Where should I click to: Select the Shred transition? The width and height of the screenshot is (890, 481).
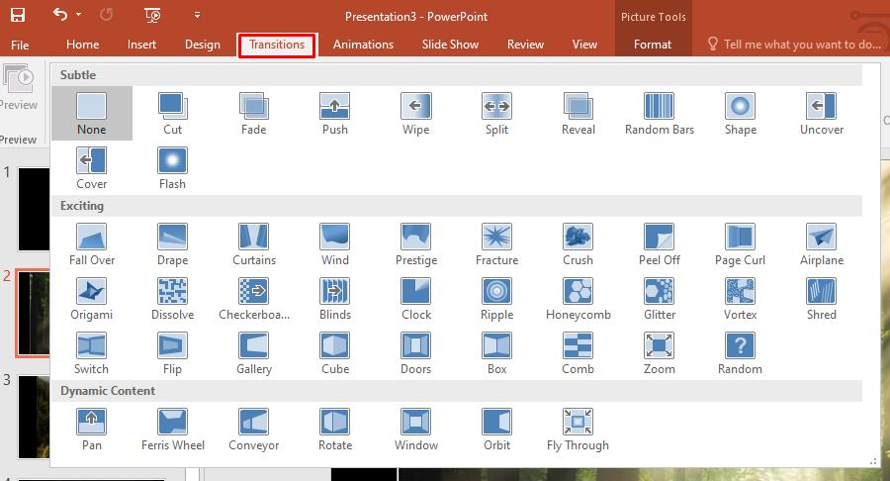(822, 299)
